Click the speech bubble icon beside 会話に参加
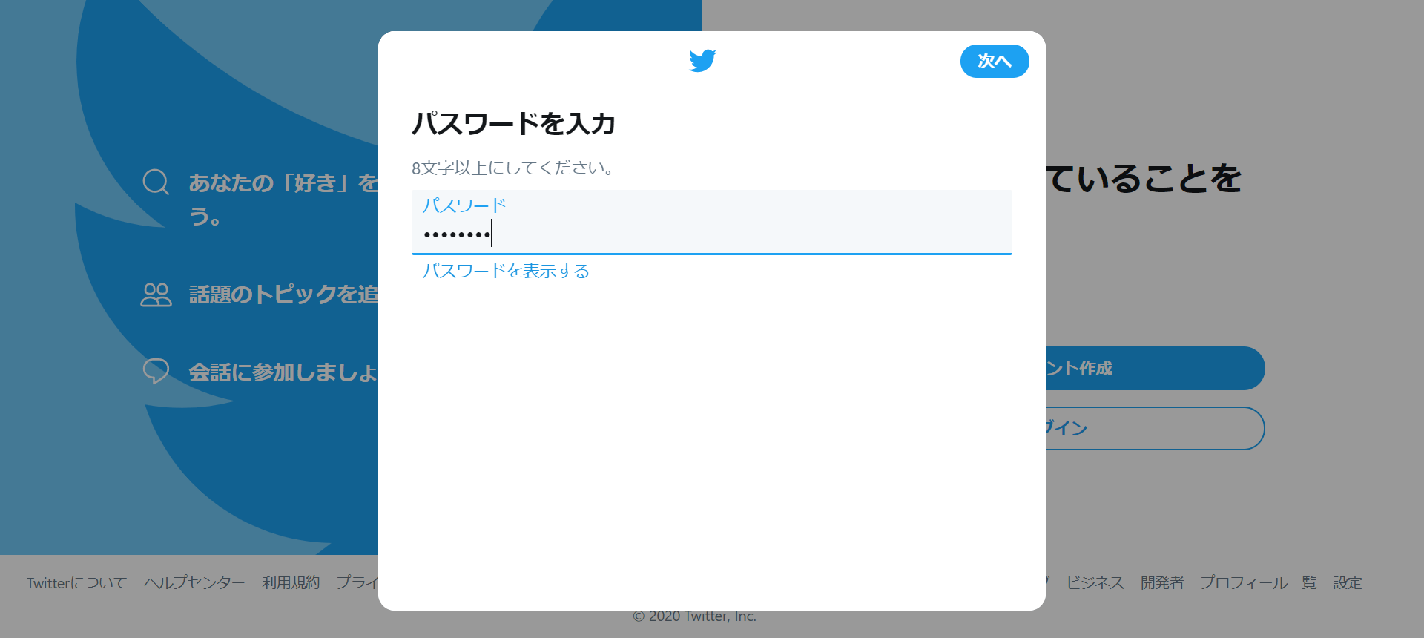The image size is (1424, 638). pyautogui.click(x=156, y=371)
